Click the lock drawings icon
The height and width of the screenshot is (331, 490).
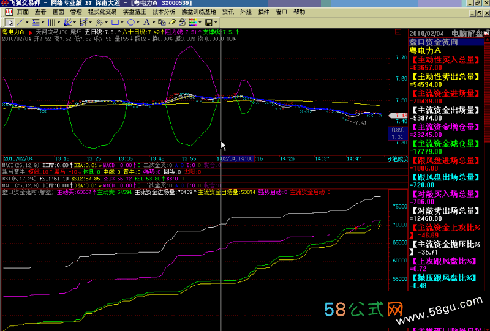[x=182, y=23]
